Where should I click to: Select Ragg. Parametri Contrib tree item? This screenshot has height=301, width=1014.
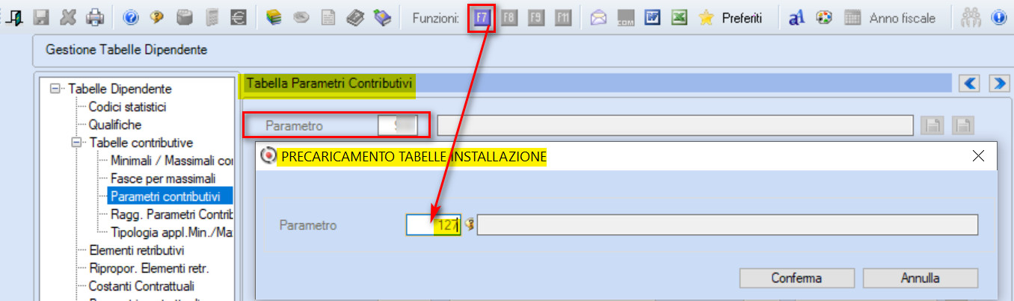pyautogui.click(x=171, y=214)
